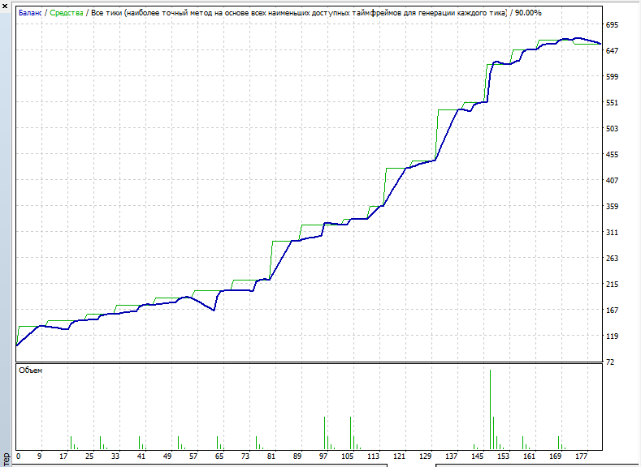The width and height of the screenshot is (641, 467).
Task: Click trade number 105 on horizontal axis
Action: [348, 456]
